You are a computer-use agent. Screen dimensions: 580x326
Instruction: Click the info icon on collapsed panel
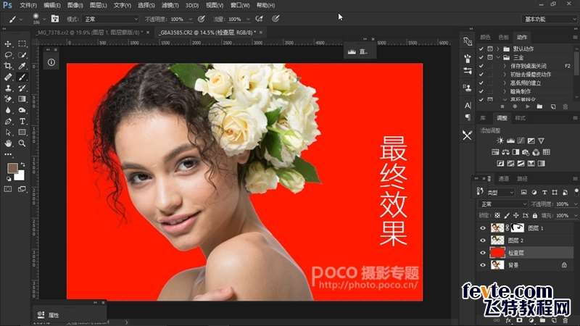coord(51,62)
